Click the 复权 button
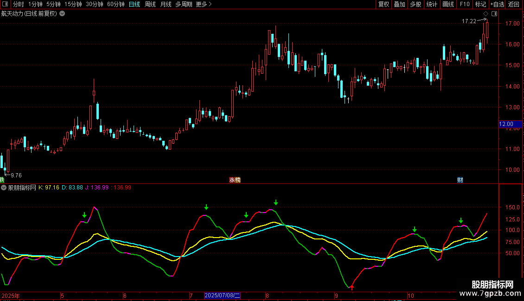The height and width of the screenshot is (301, 524). 384,4
